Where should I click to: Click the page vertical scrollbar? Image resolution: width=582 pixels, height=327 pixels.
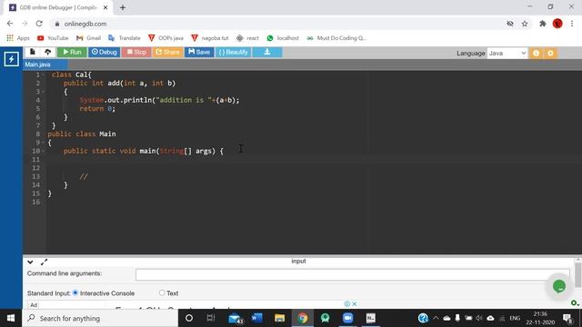pos(578,274)
